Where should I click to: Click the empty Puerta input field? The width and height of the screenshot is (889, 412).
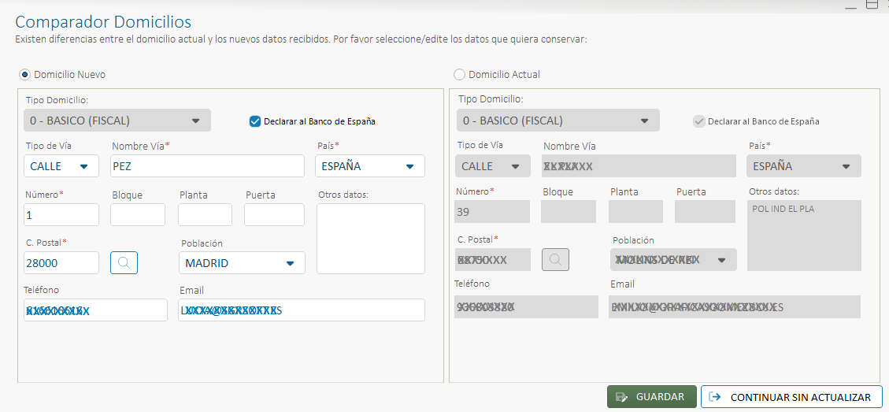click(x=274, y=215)
